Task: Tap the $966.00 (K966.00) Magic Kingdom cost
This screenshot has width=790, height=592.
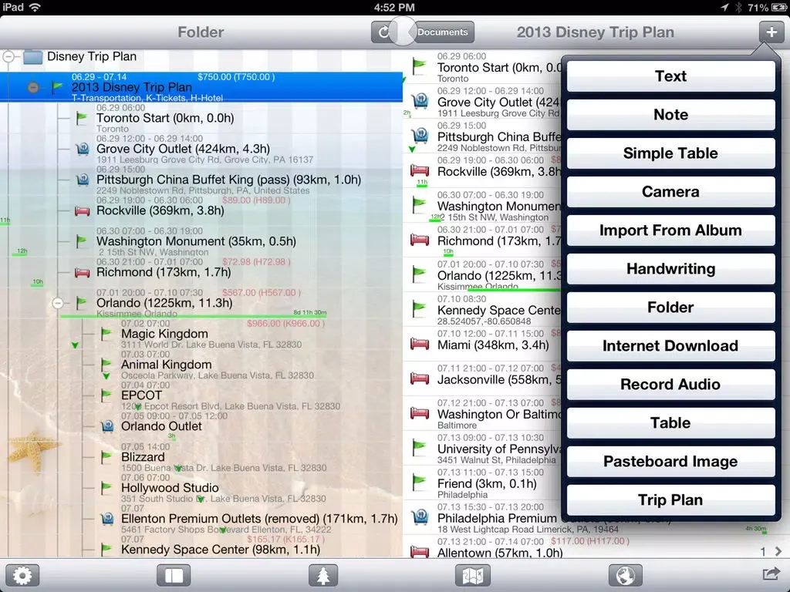Action: pyautogui.click(x=285, y=324)
